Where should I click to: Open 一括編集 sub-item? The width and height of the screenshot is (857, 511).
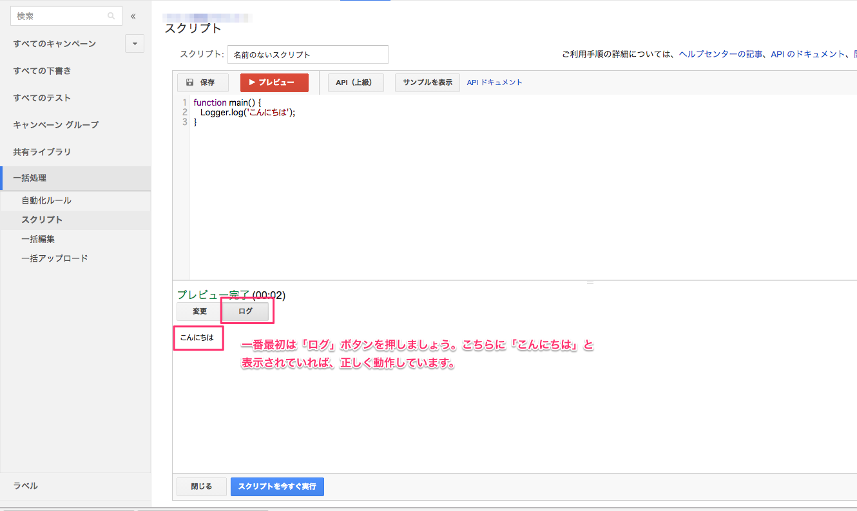point(38,239)
